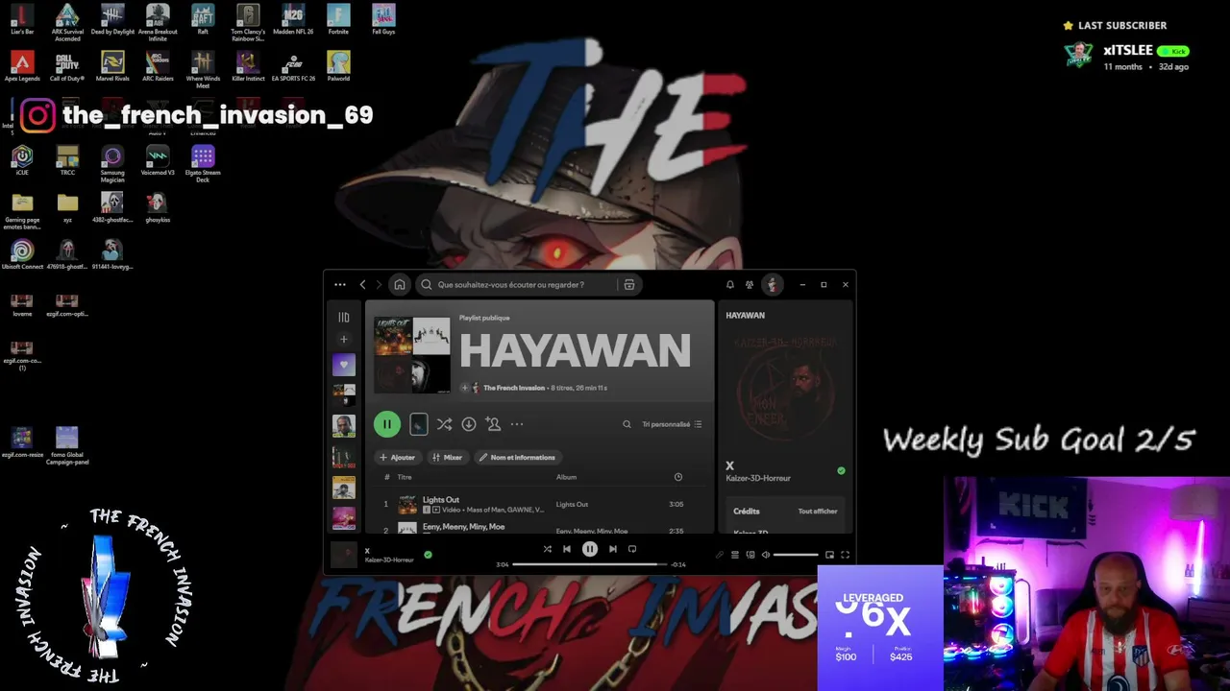This screenshot has width=1230, height=691.
Task: Toggle the lyrics microphone icon
Action: pyautogui.click(x=719, y=555)
